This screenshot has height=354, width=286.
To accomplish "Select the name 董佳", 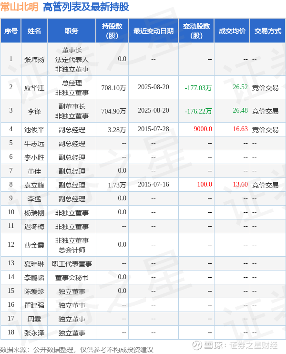I will [x=34, y=171].
